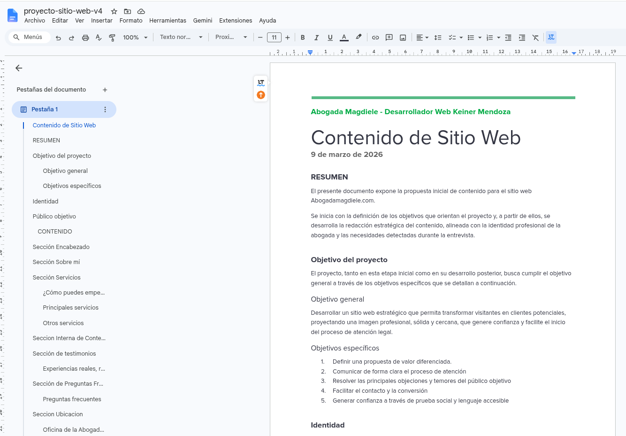The width and height of the screenshot is (626, 436).
Task: Open the zoom 100% dropdown
Action: (x=135, y=38)
